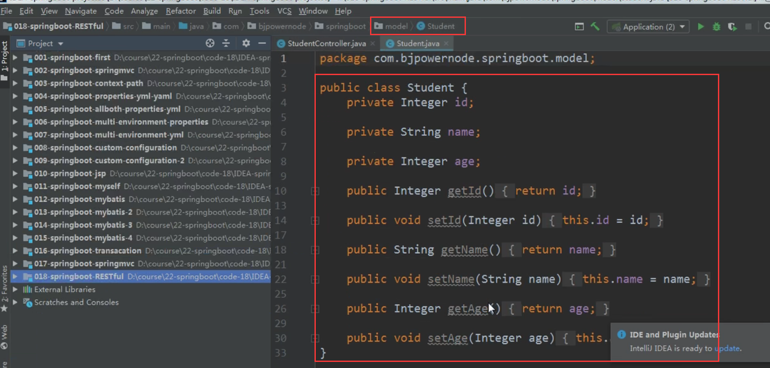Click the springboot breadcrumb
Viewport: 770px width, 368px height.
(341, 26)
